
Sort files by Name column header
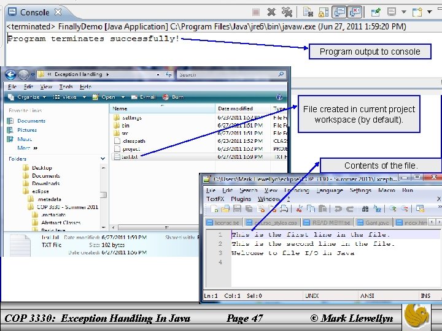pyautogui.click(x=162, y=108)
